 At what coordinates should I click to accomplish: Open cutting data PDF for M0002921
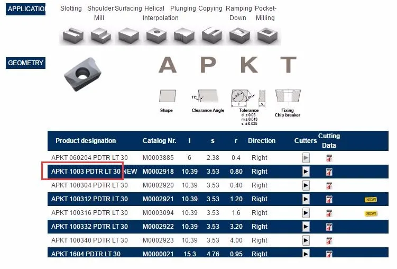[x=329, y=199]
